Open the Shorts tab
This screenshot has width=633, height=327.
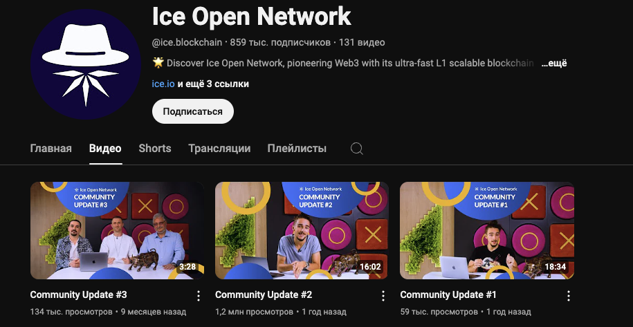(155, 149)
